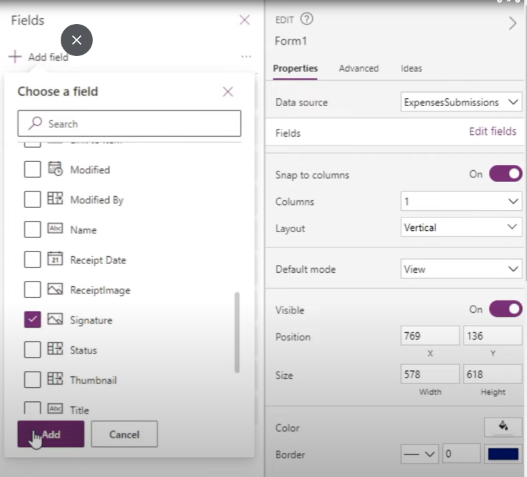Turn off the Visible toggle
Viewport: 527px width, 477px height.
506,309
